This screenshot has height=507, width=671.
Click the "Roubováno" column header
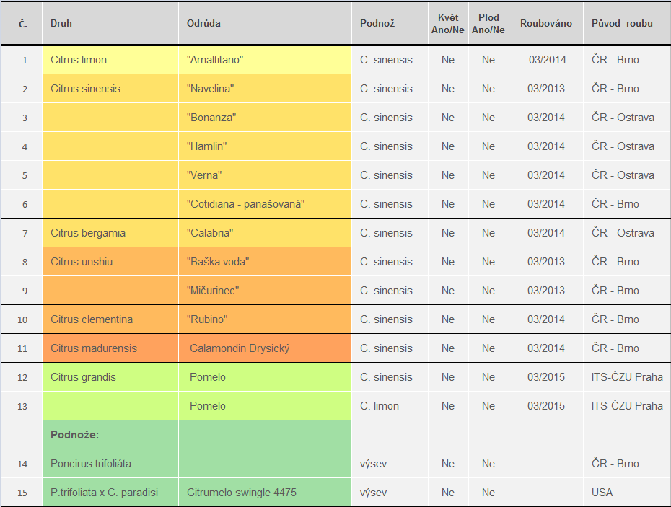(x=546, y=23)
